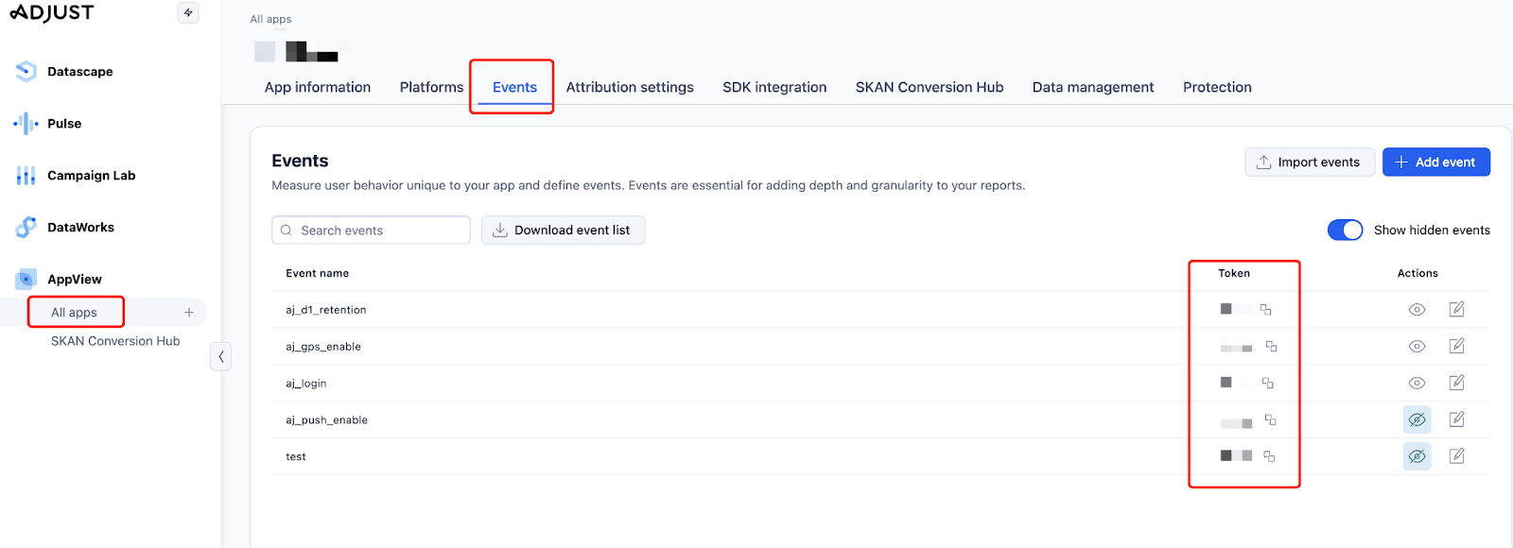Collapse the sidebar with the chevron handle
This screenshot has height=548, width=1513.
coord(220,356)
